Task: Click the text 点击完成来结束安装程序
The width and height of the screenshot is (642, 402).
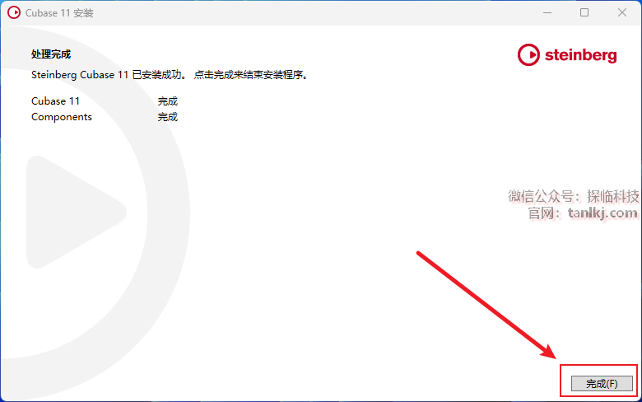Action: [x=250, y=75]
